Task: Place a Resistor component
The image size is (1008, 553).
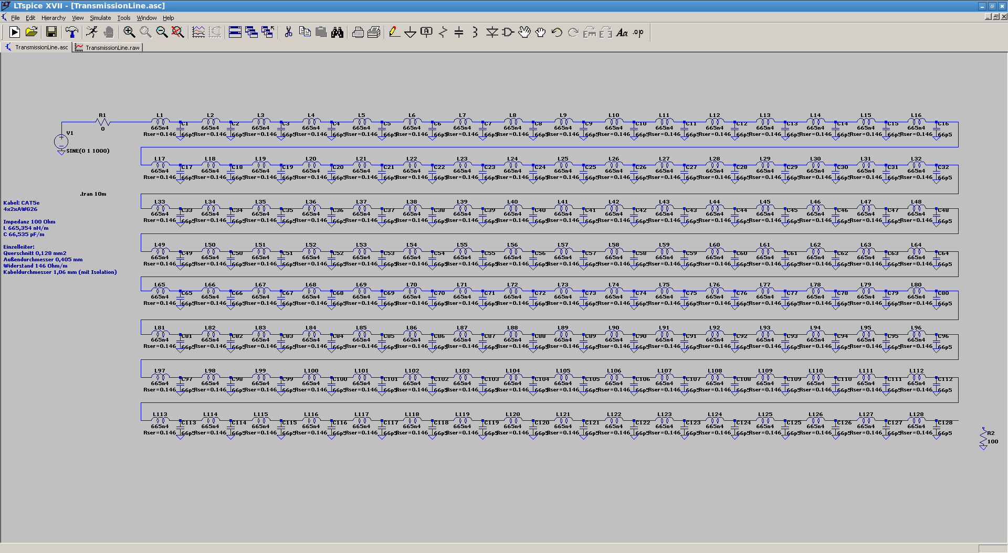Action: (x=443, y=33)
